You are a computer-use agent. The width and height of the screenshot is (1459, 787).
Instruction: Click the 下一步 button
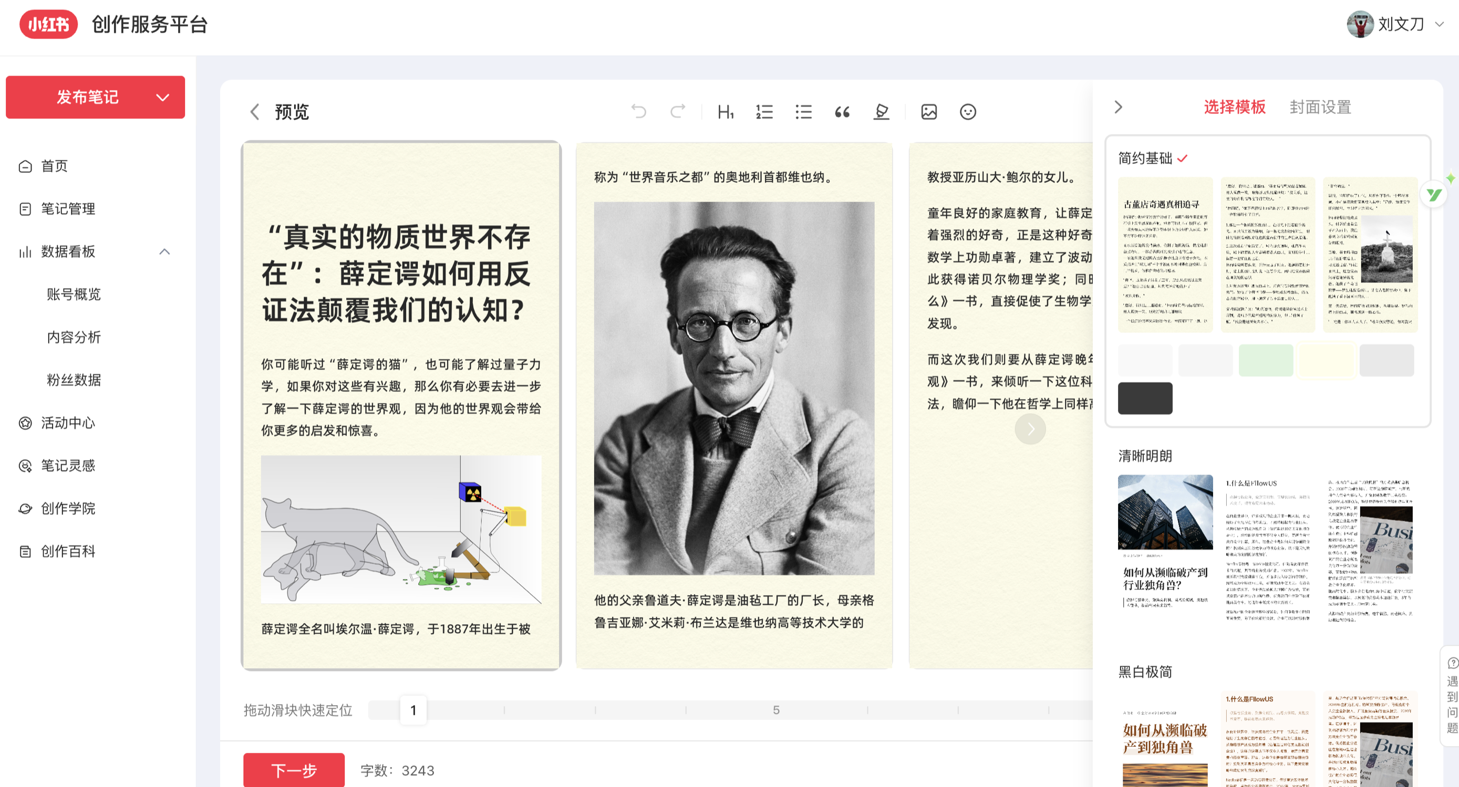pyautogui.click(x=294, y=770)
